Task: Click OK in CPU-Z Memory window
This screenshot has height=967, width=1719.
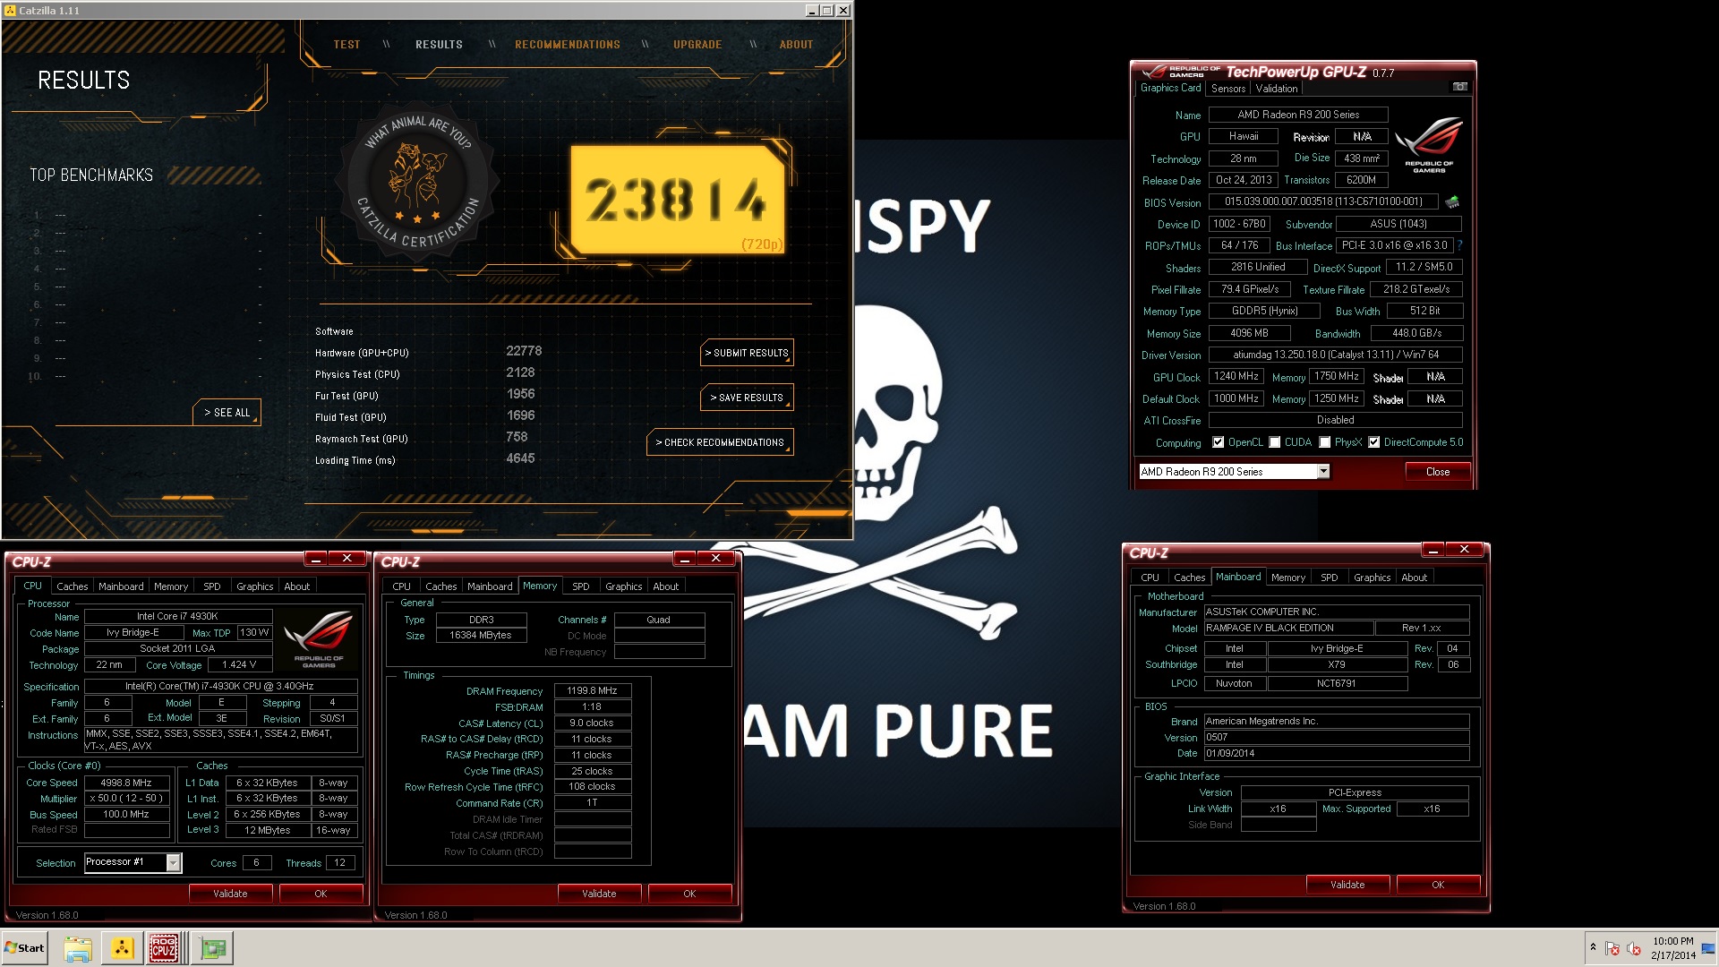Action: tap(689, 894)
